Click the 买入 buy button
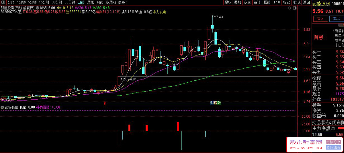Screen dimensions: 344x153 [x=320, y=19]
